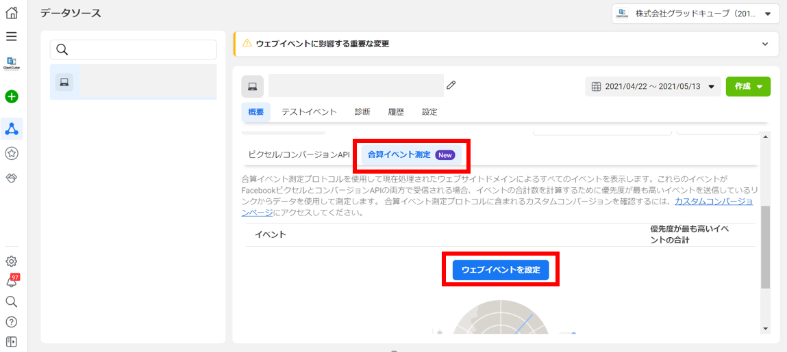Go to the Home icon in sidebar
The width and height of the screenshot is (787, 352).
12,13
